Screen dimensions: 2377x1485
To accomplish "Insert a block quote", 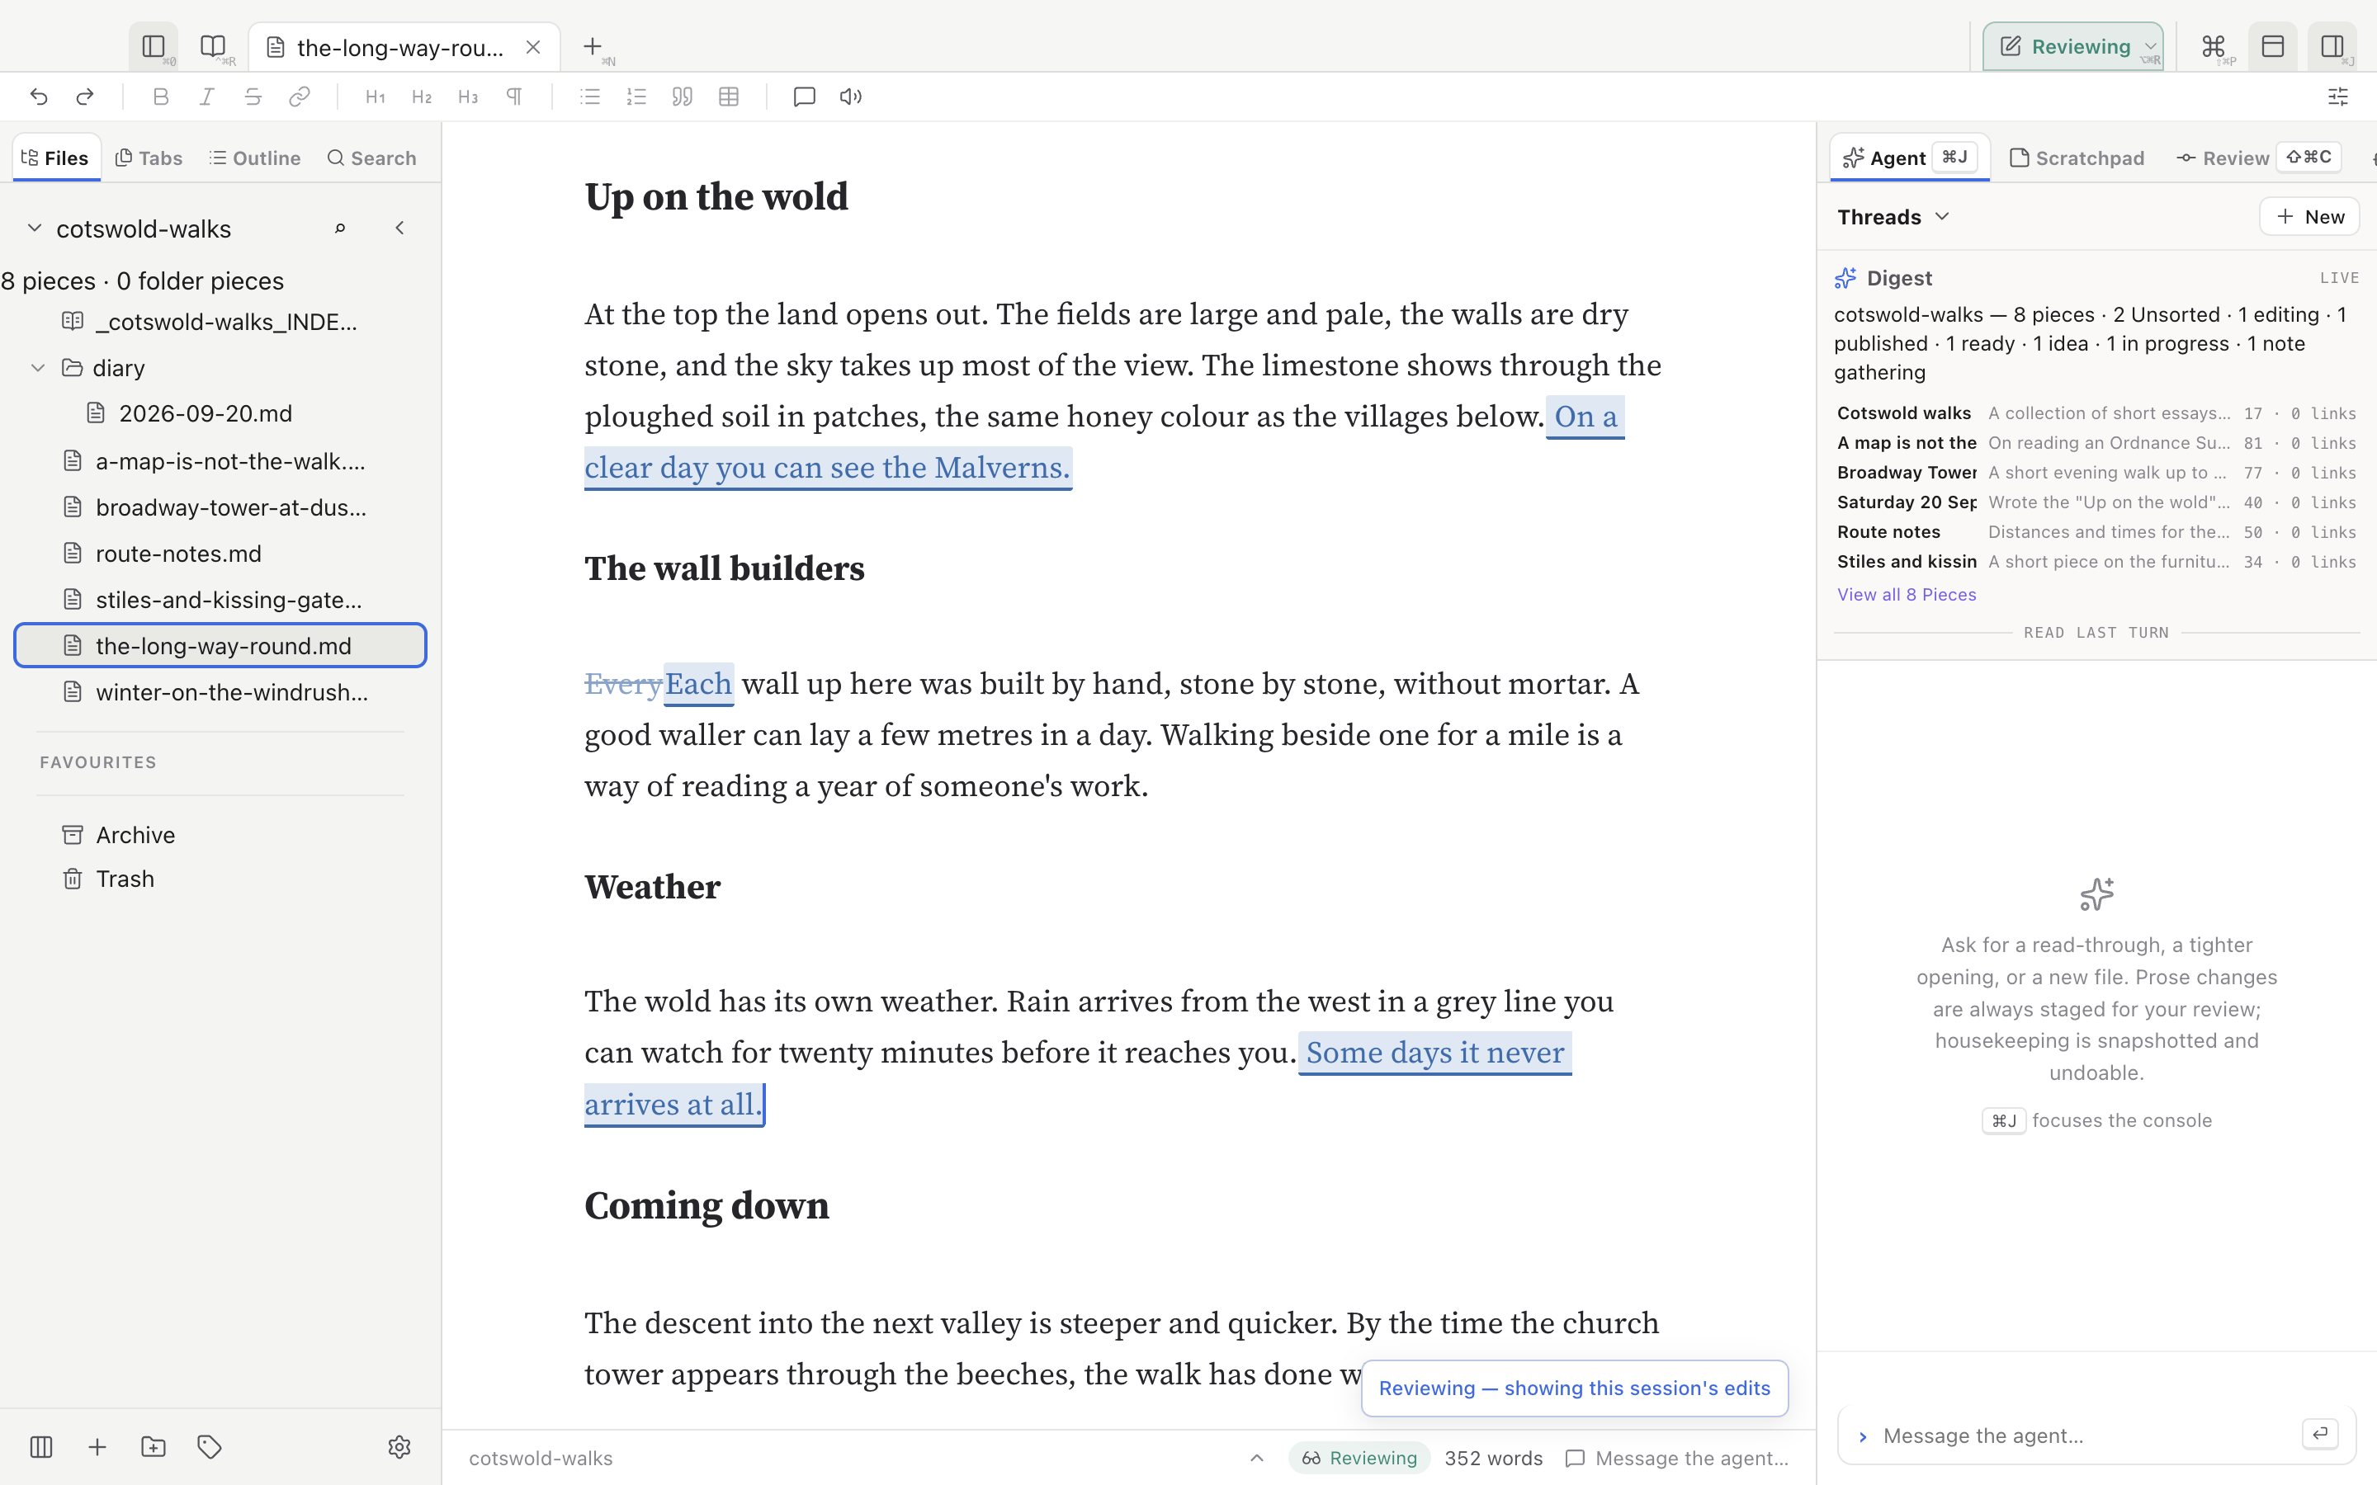I will (x=683, y=97).
